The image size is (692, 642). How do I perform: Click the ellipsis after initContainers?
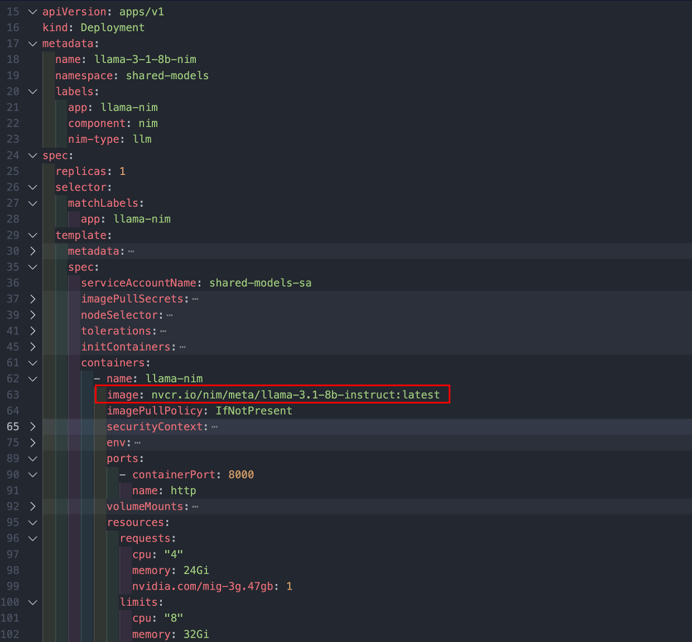[182, 347]
